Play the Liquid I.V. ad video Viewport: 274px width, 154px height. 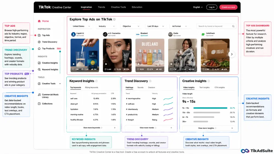click(x=74, y=64)
